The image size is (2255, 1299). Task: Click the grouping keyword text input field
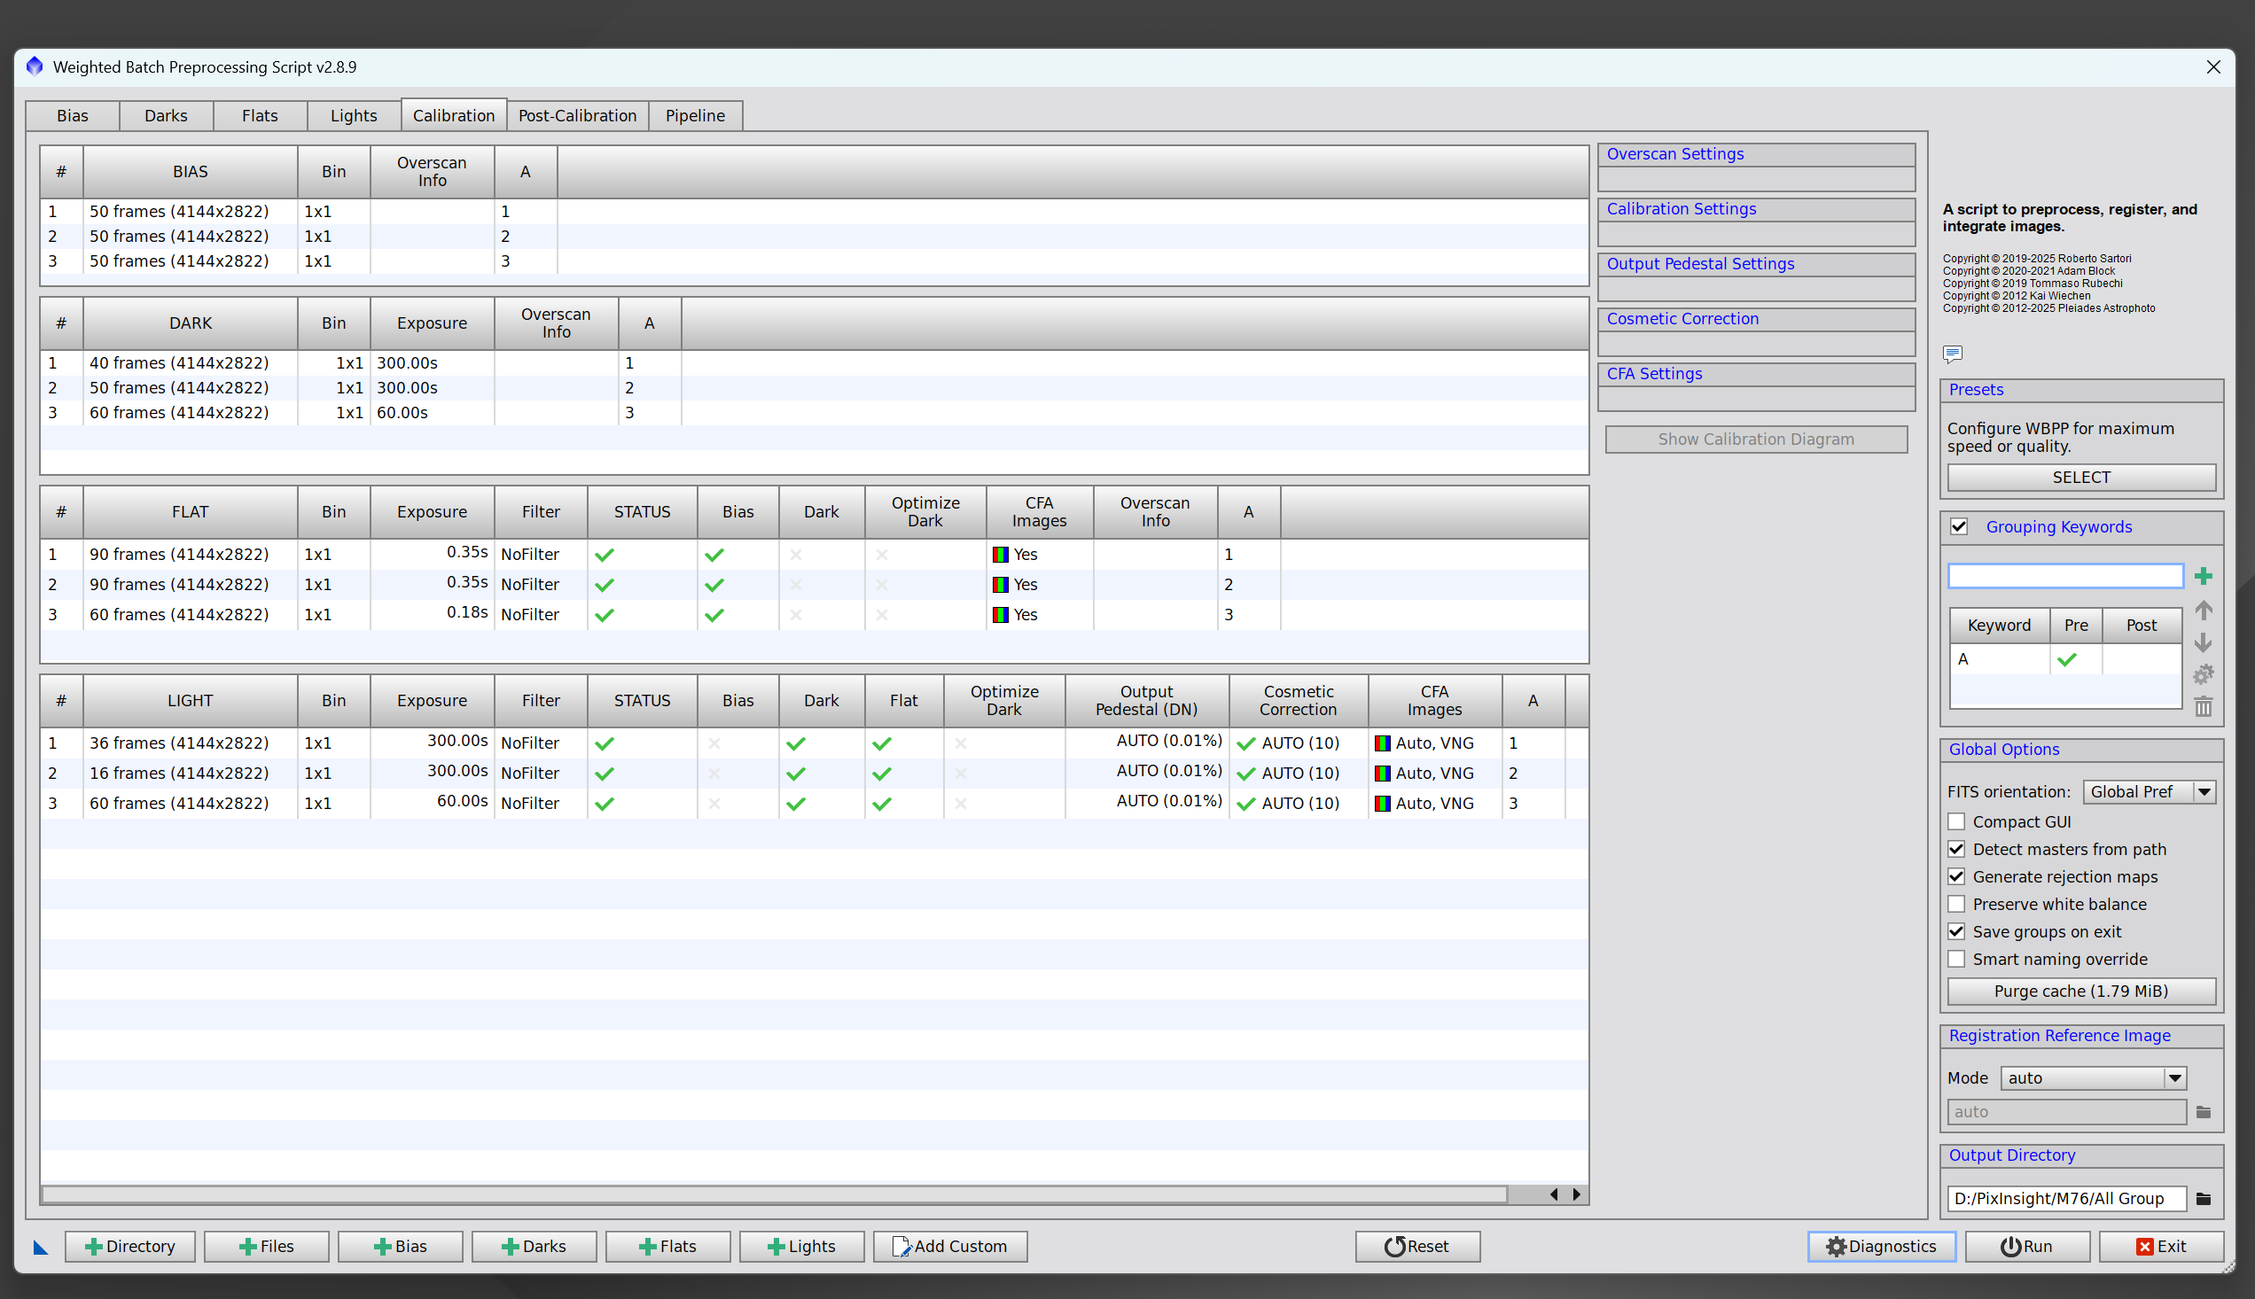(x=2064, y=576)
